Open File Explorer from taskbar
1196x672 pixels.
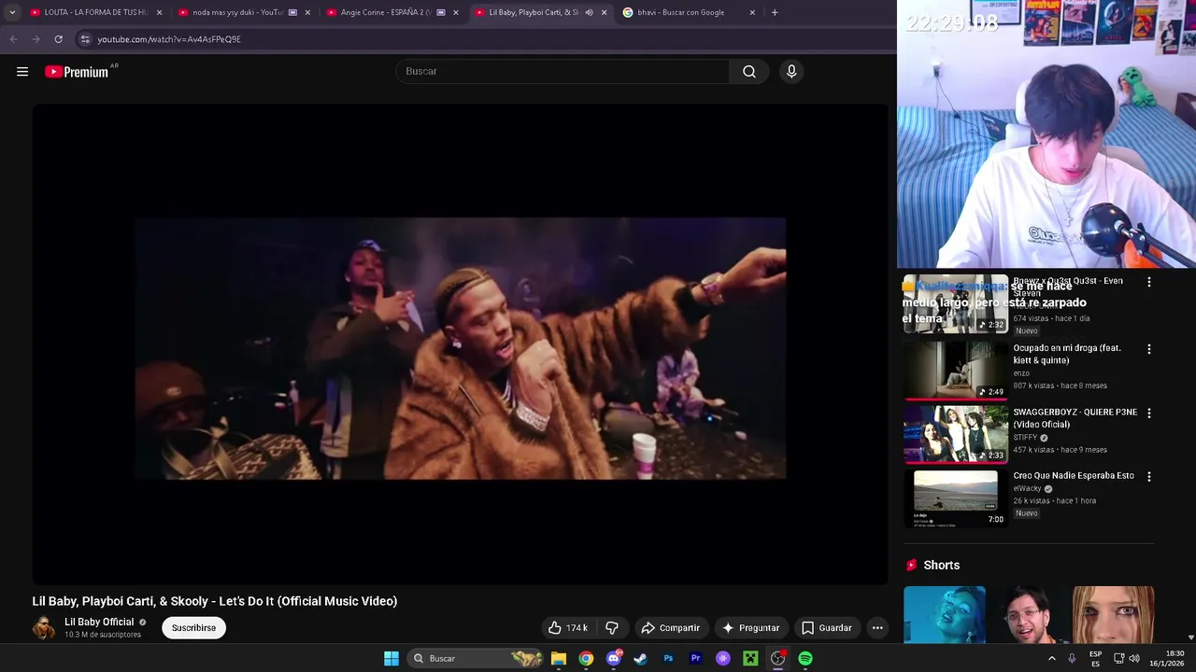[x=559, y=659]
